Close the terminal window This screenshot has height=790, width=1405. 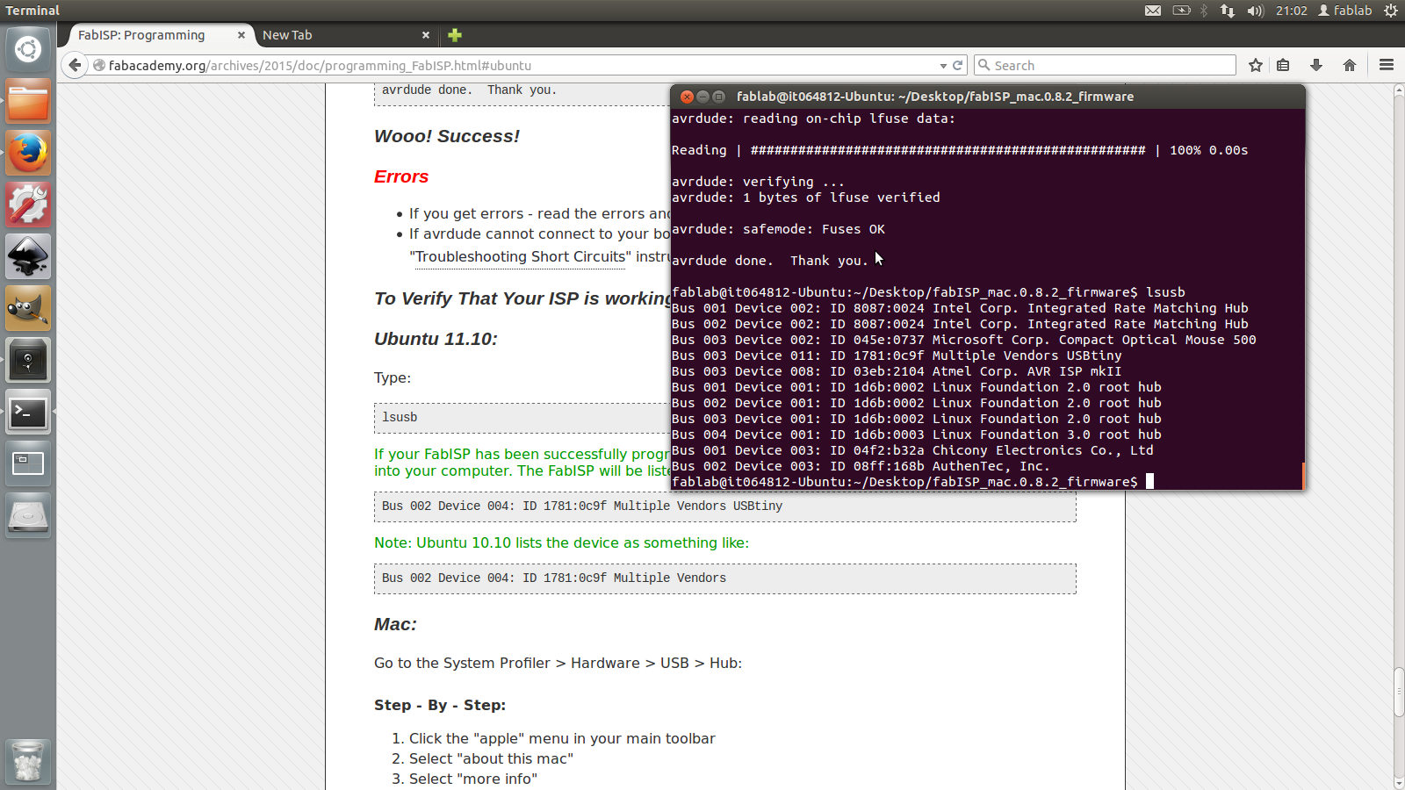[688, 97]
